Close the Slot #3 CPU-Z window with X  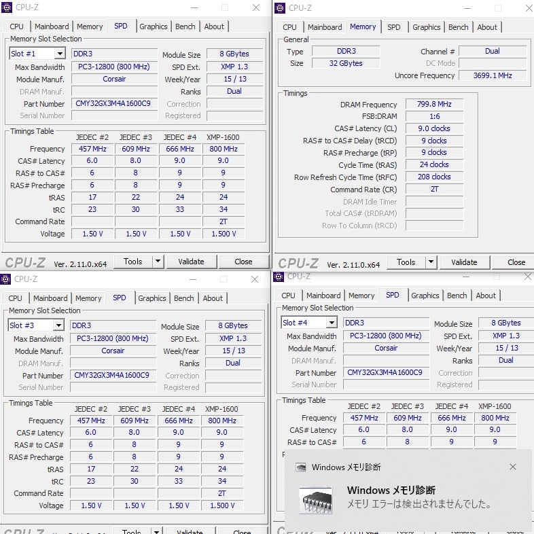click(x=255, y=279)
